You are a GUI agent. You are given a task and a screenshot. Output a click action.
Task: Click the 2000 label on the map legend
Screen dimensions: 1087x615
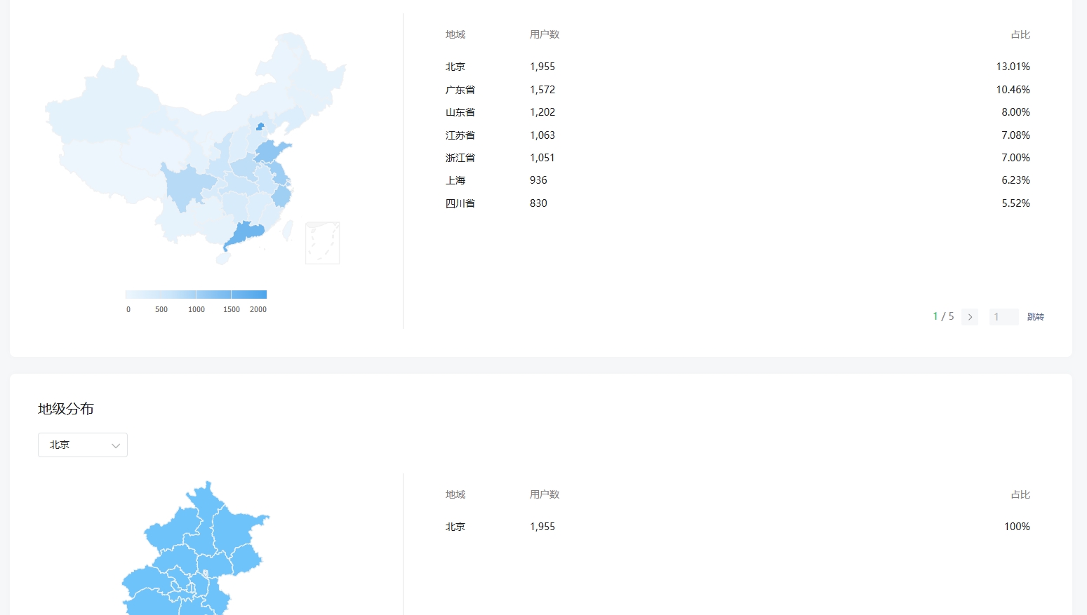pos(258,309)
